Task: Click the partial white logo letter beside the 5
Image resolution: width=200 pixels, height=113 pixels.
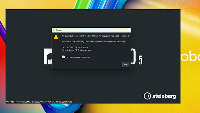Action: pyautogui.click(x=133, y=56)
